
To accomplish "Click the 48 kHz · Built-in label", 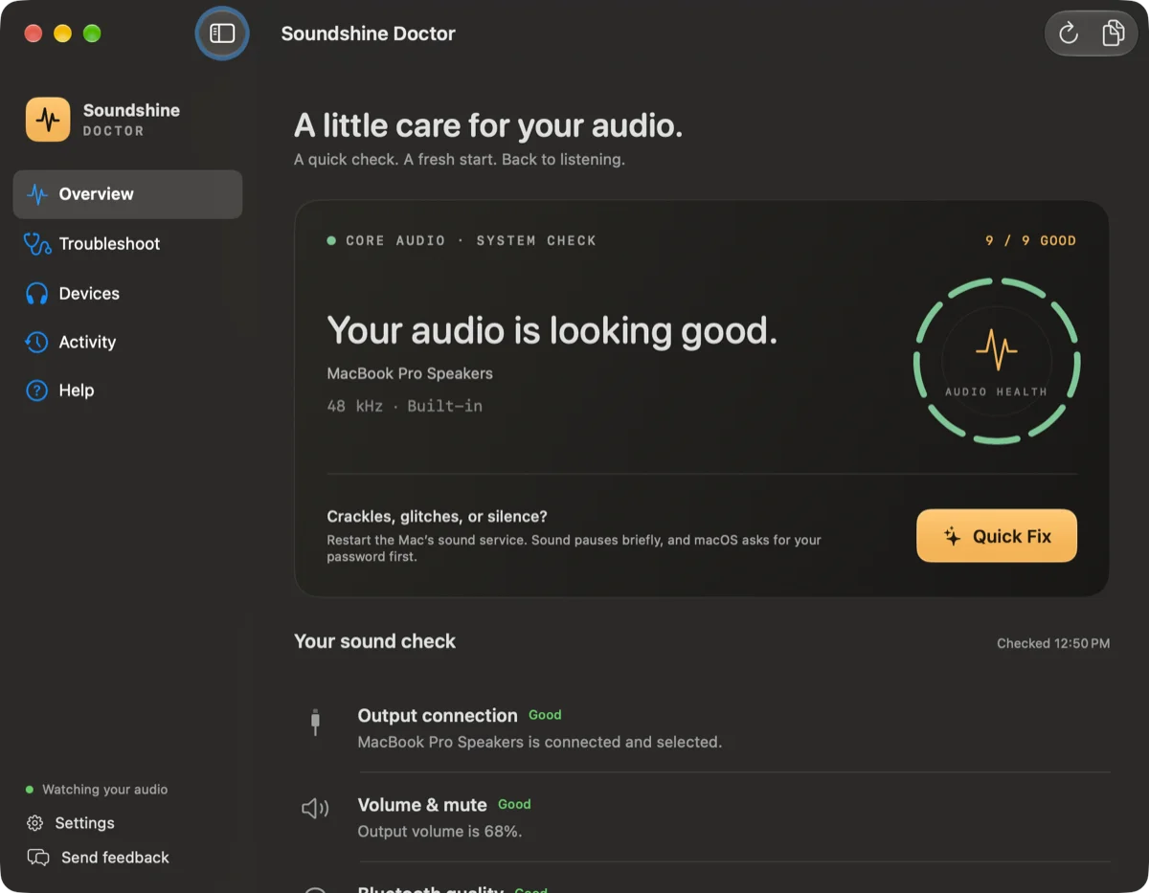I will [405, 406].
